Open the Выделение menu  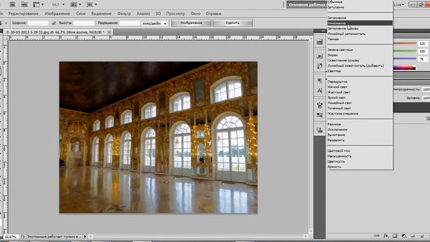101,13
